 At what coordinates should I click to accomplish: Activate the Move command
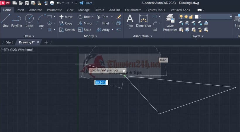pyautogui.click(x=66, y=17)
